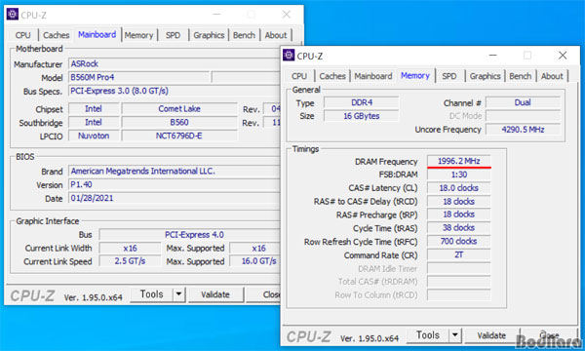The image size is (585, 351).
Task: Click the Channel # value Dual
Action: 523,102
